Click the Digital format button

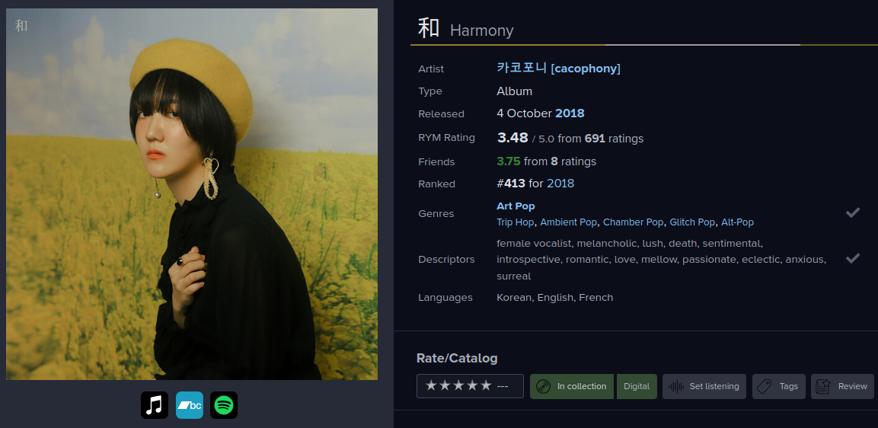[x=637, y=387]
